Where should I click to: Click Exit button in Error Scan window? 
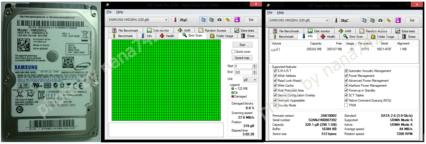(251, 20)
